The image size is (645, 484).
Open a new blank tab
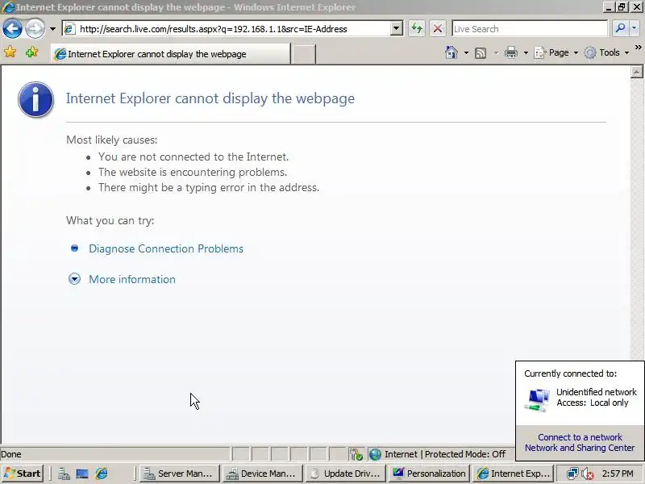304,54
